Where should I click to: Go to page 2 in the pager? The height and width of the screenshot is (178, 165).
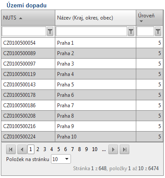pyautogui.click(x=38, y=149)
